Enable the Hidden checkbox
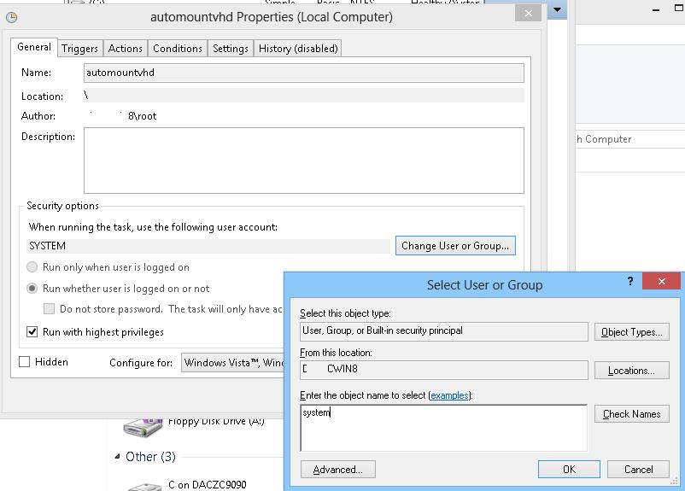685x491 pixels. click(x=25, y=362)
